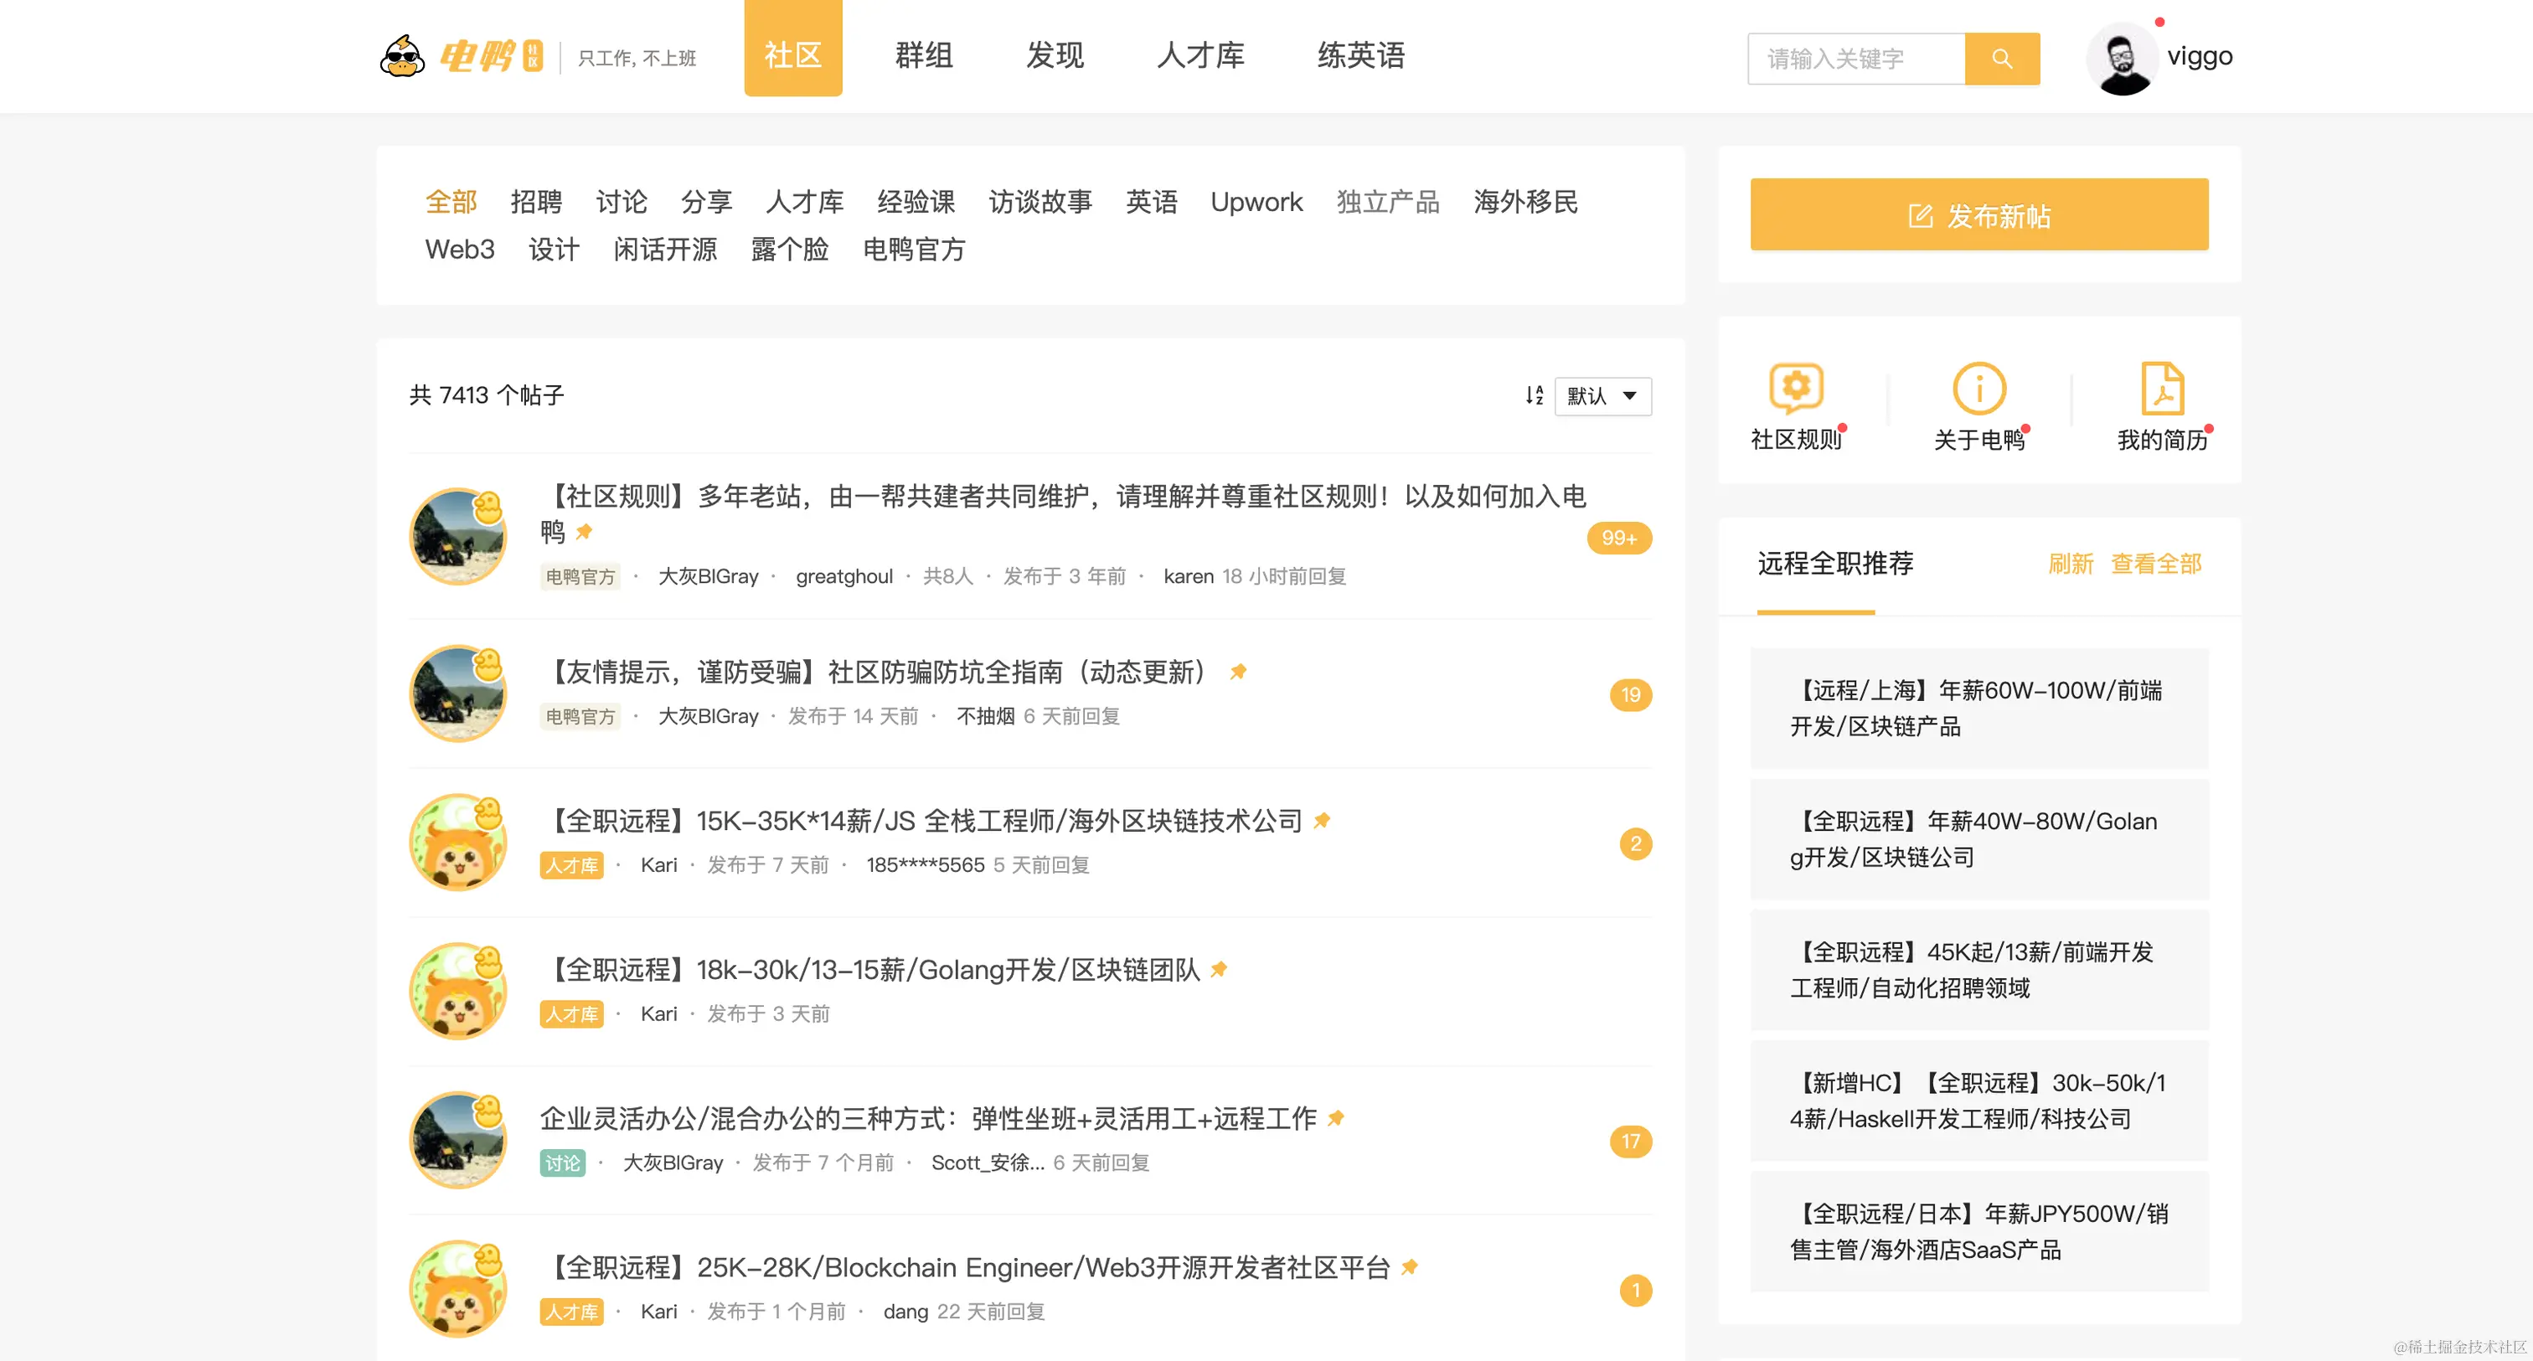
Task: Click the Kari avatar on Golang开发 post
Action: coord(457,992)
